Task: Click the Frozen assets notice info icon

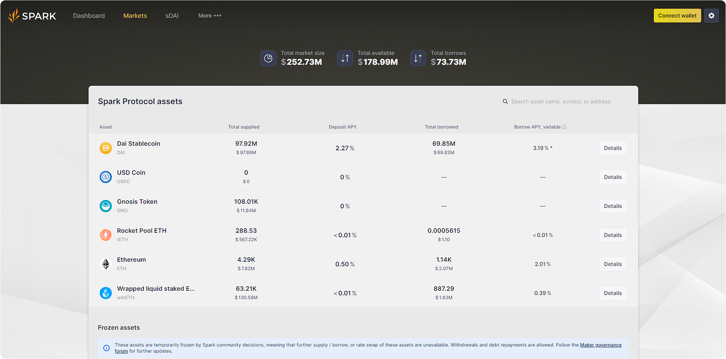Action: 106,348
